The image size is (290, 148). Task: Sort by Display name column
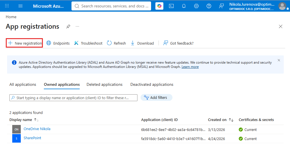click(x=24, y=120)
